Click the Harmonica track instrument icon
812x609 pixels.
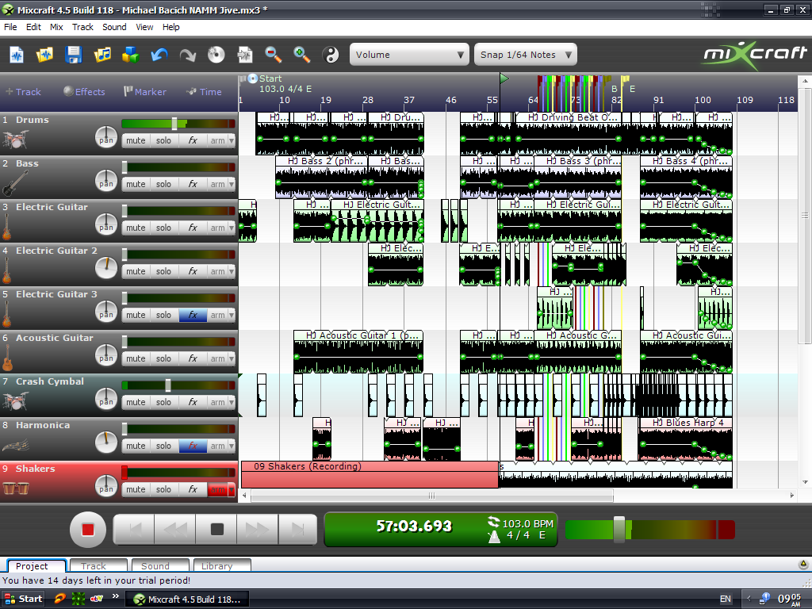click(16, 446)
